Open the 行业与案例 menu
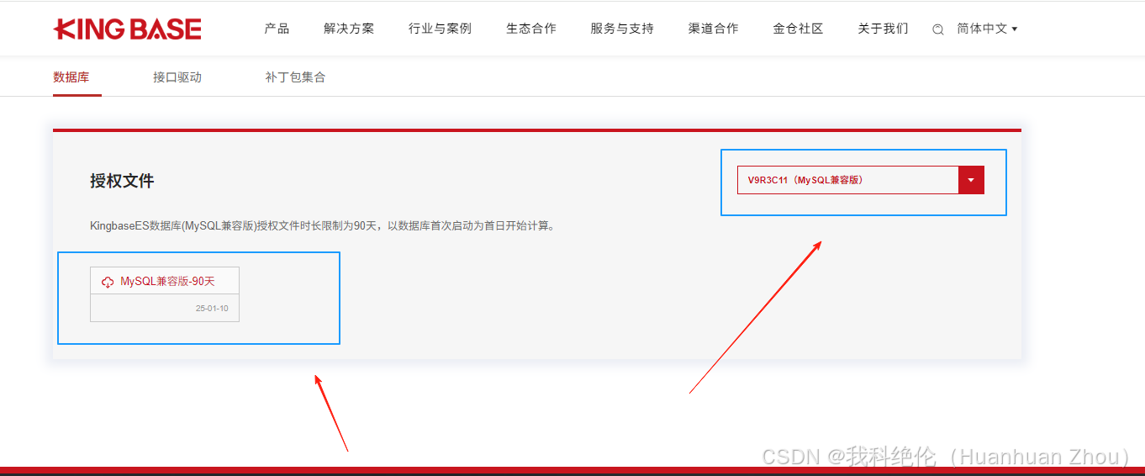 440,29
